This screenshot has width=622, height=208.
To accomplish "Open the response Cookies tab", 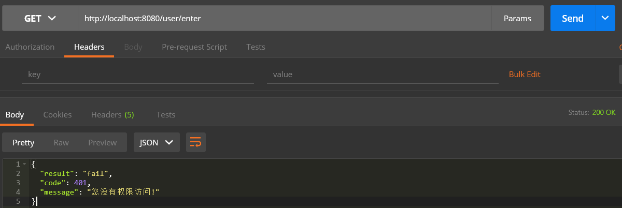I will 58,114.
